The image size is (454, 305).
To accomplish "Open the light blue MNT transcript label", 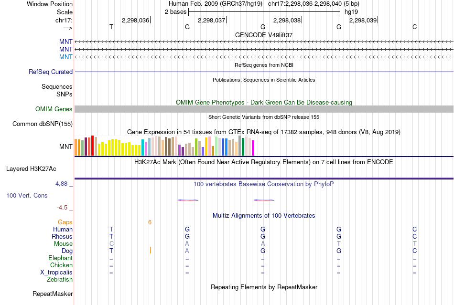I will 66,57.
